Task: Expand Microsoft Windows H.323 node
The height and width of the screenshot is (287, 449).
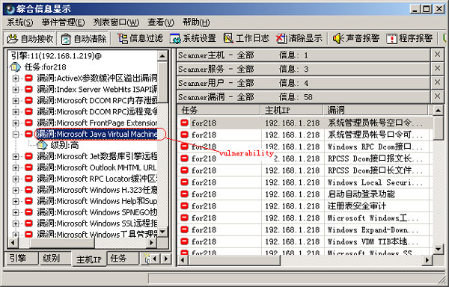Action: 16,190
